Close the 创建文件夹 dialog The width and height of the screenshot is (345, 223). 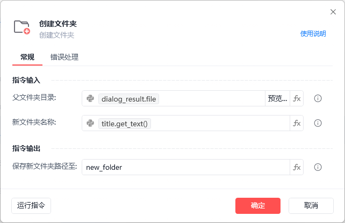pos(333,12)
